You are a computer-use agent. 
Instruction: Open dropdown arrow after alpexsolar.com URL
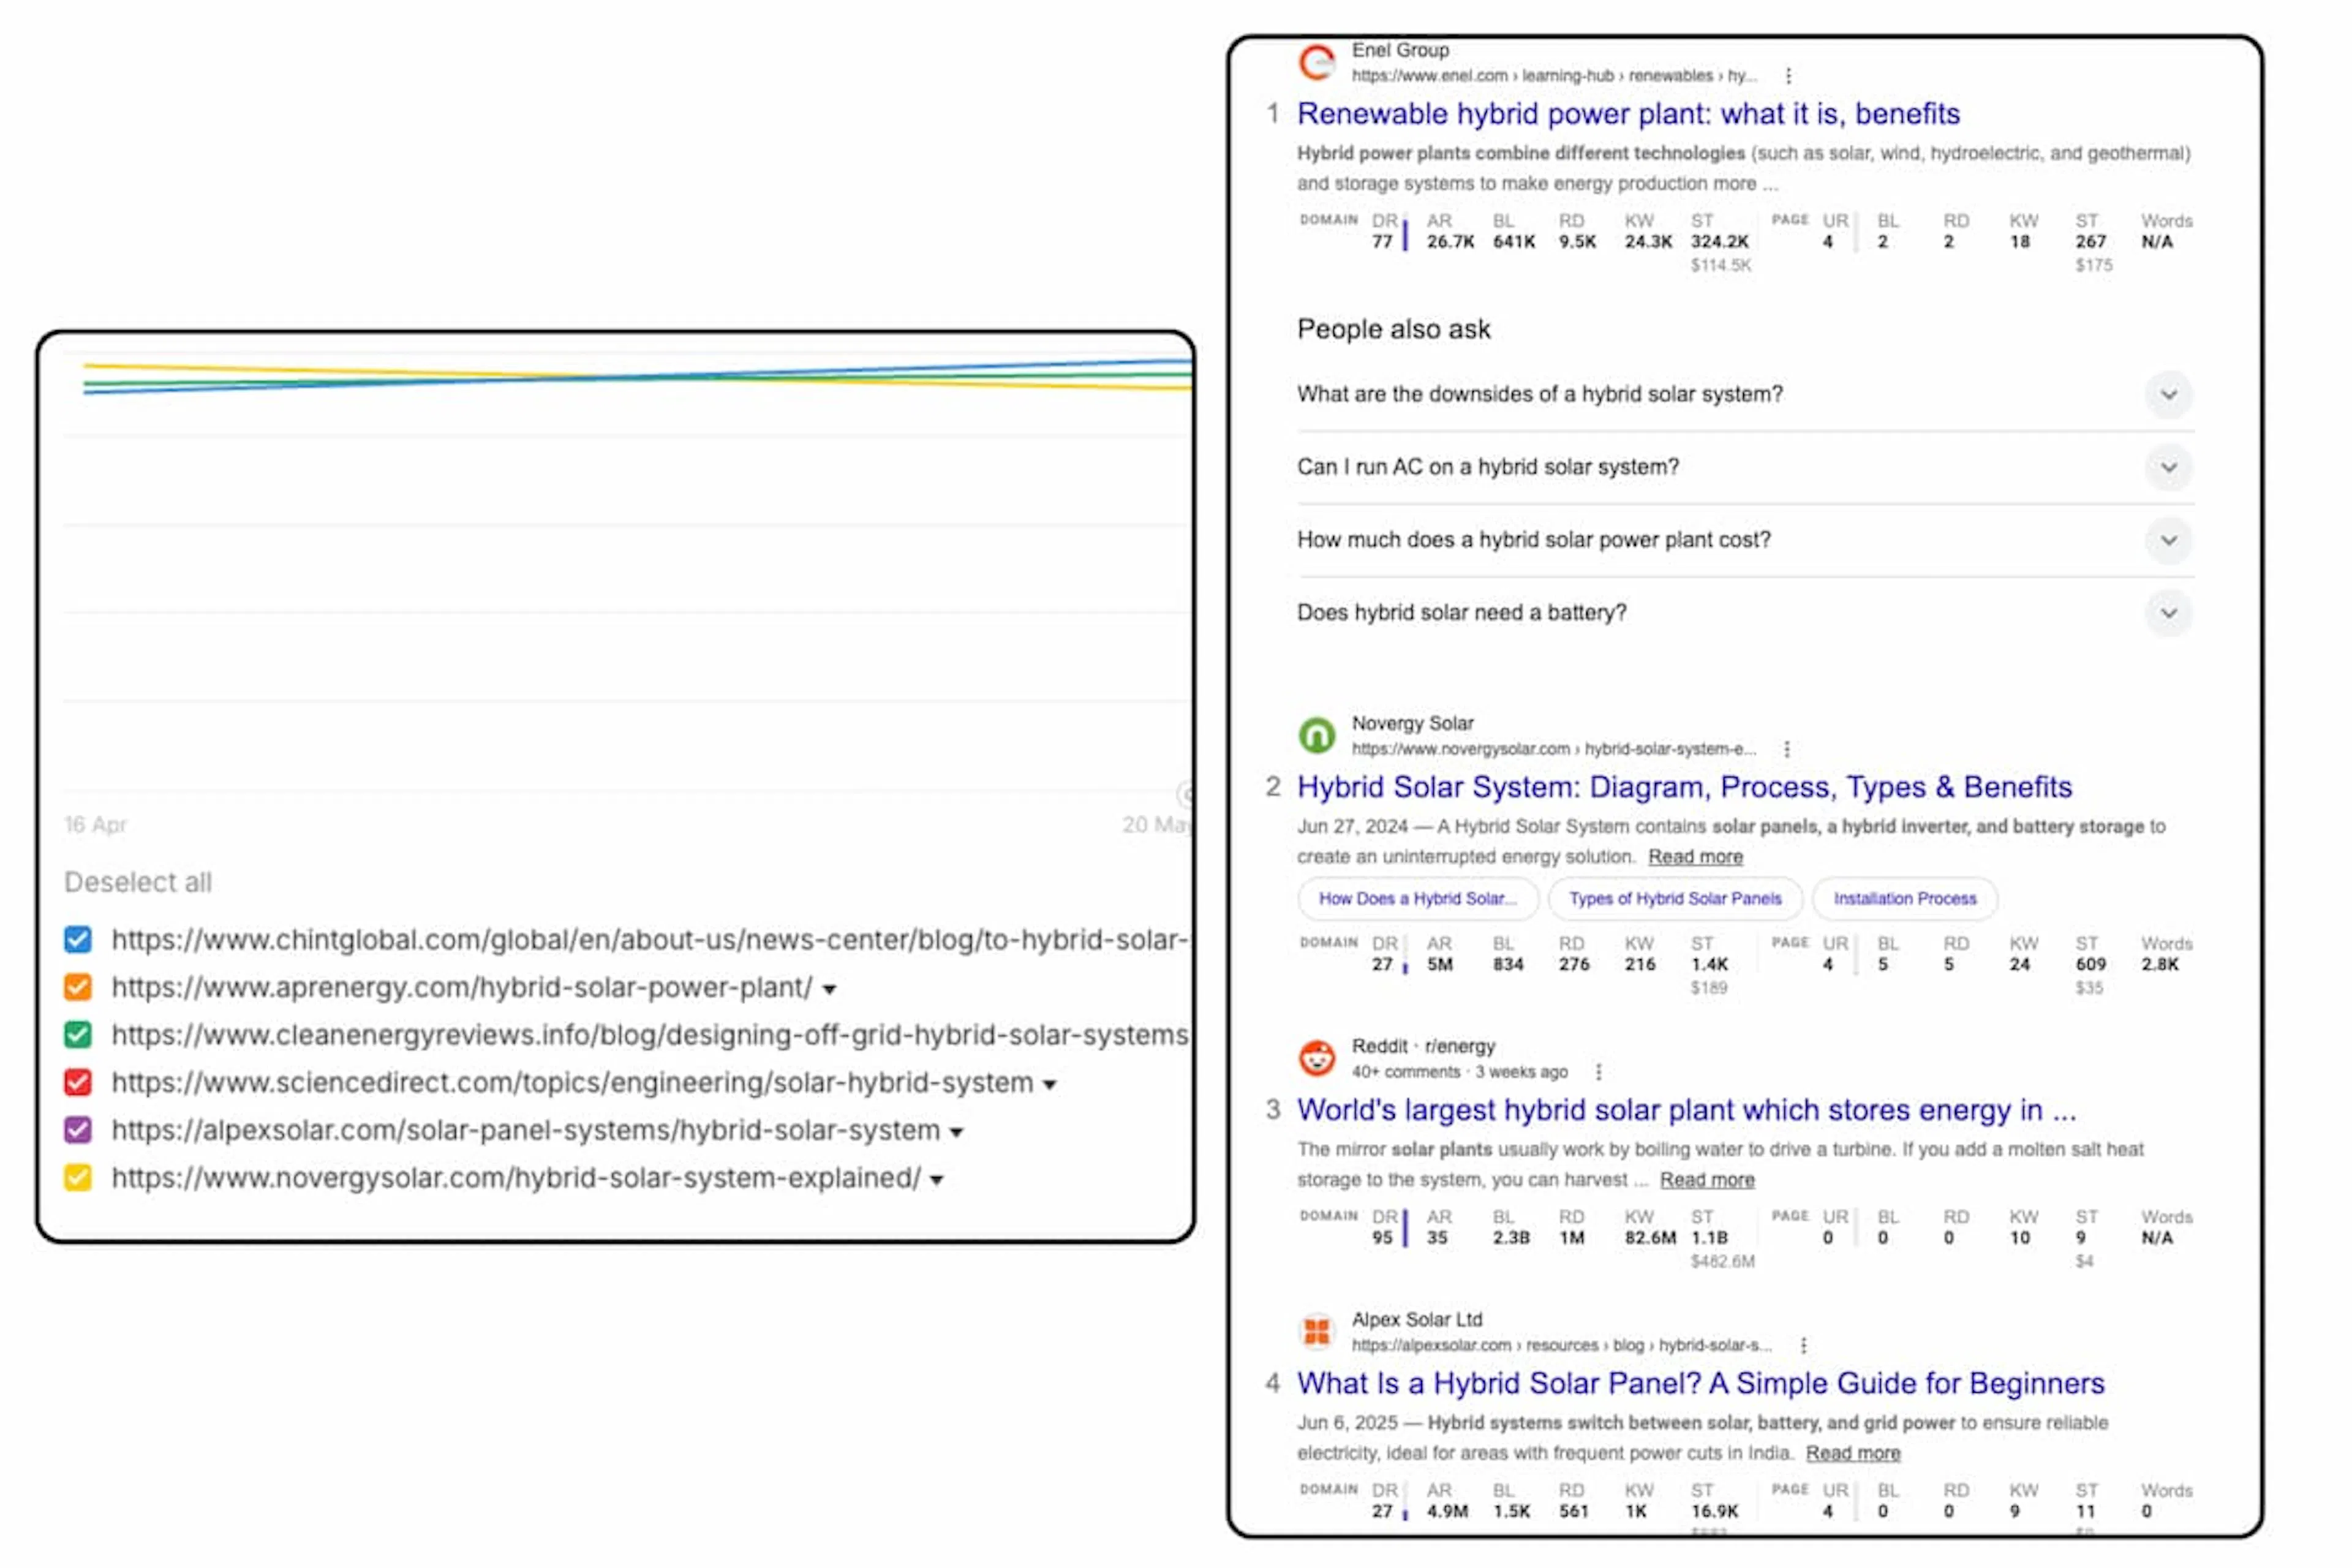click(956, 1133)
